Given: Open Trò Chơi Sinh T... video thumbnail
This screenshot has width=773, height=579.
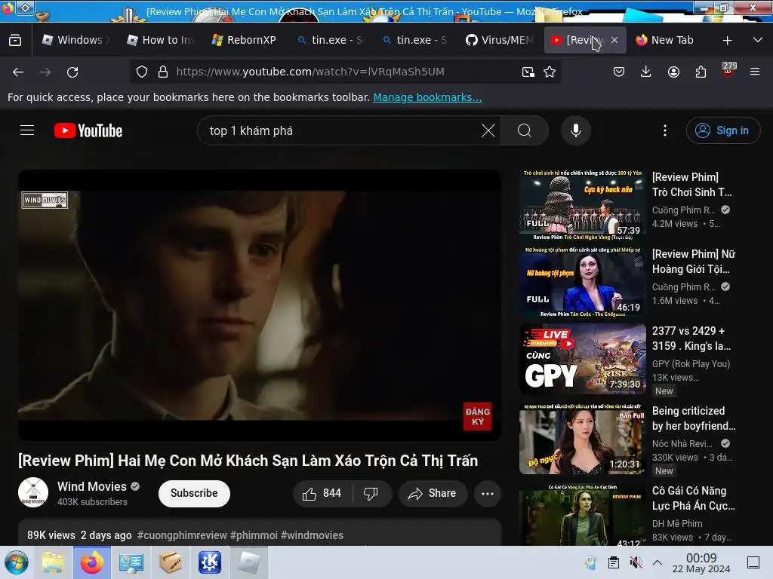Looking at the screenshot, I should [x=582, y=205].
